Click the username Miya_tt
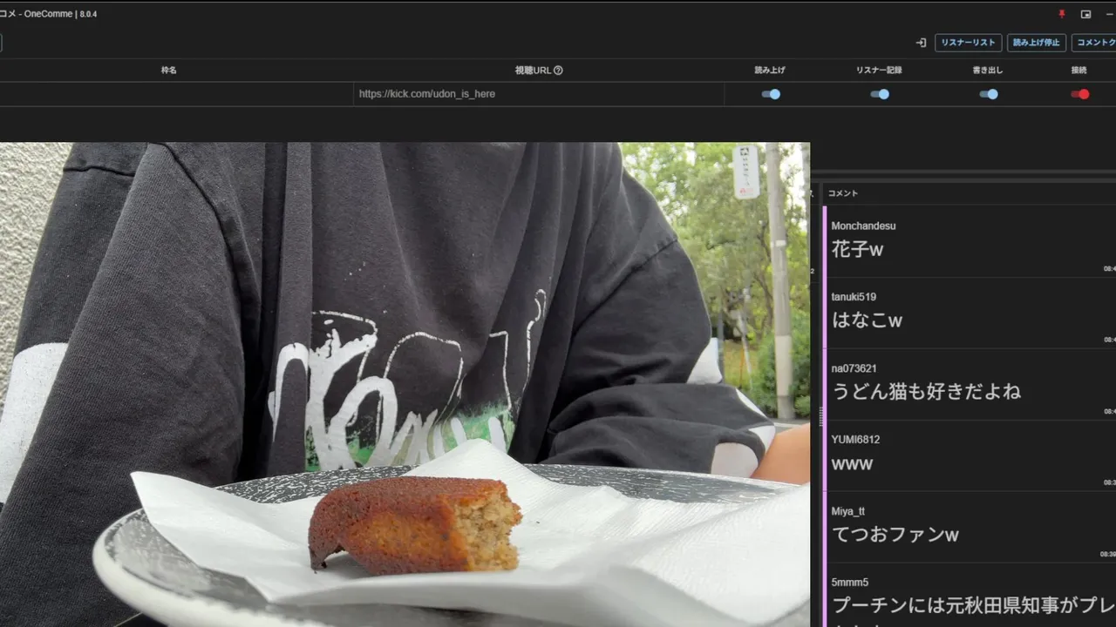1116x627 pixels. point(848,512)
